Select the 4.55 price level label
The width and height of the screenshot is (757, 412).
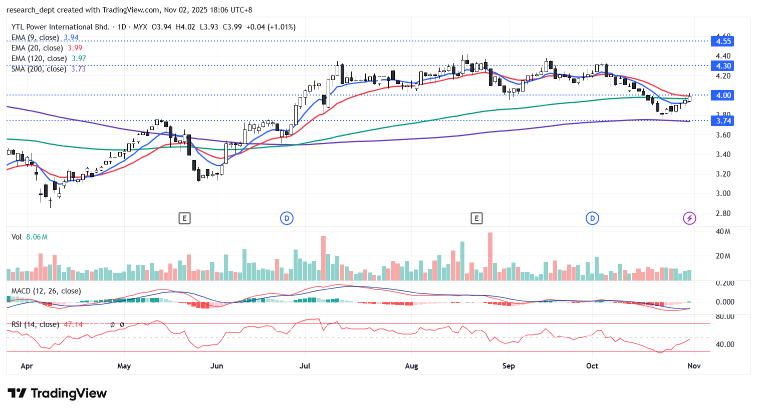[723, 41]
